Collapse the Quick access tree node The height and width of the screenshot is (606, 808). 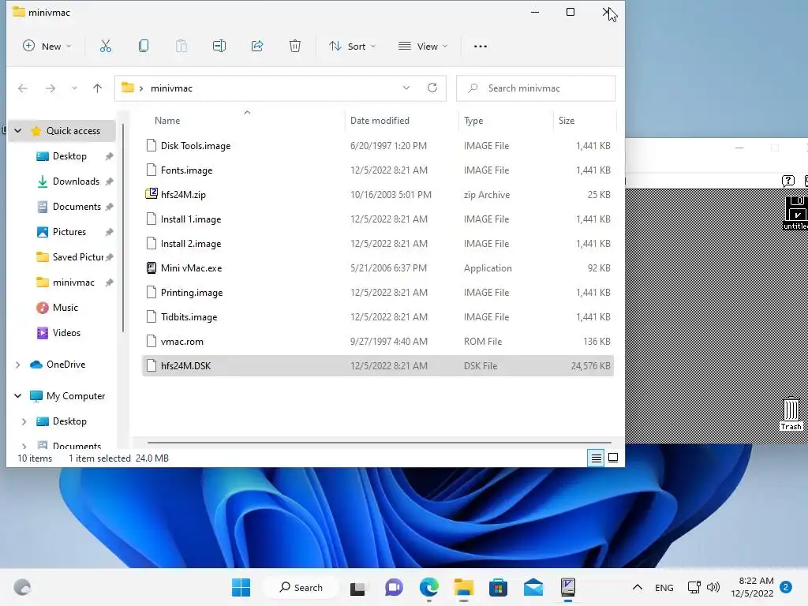click(x=17, y=131)
